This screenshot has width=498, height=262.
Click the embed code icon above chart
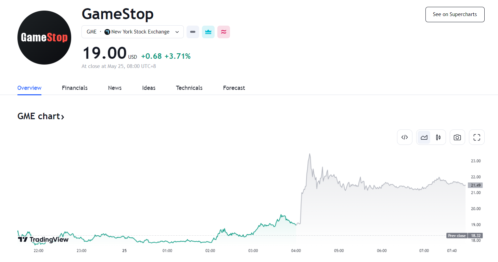405,137
